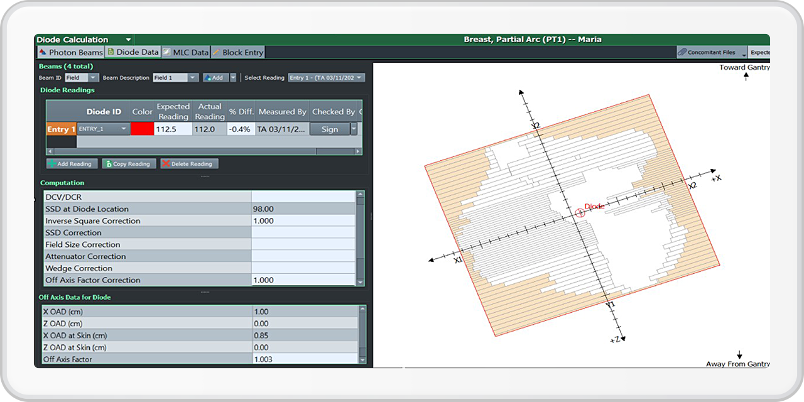Viewport: 804px width, 402px height.
Task: Click the Photon Beams tab icon
Action: pyautogui.click(x=43, y=53)
